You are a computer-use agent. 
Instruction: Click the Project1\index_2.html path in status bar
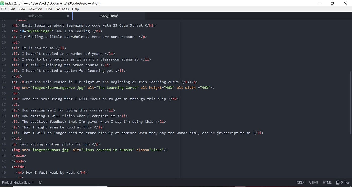pos(18,182)
